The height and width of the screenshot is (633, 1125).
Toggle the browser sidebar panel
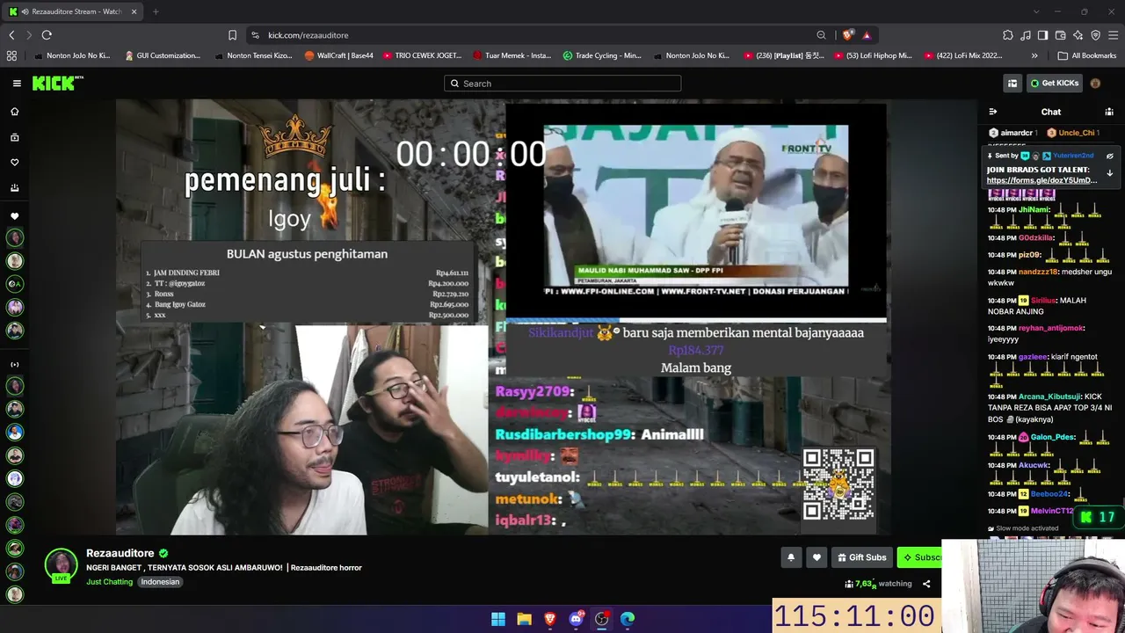click(x=1042, y=35)
